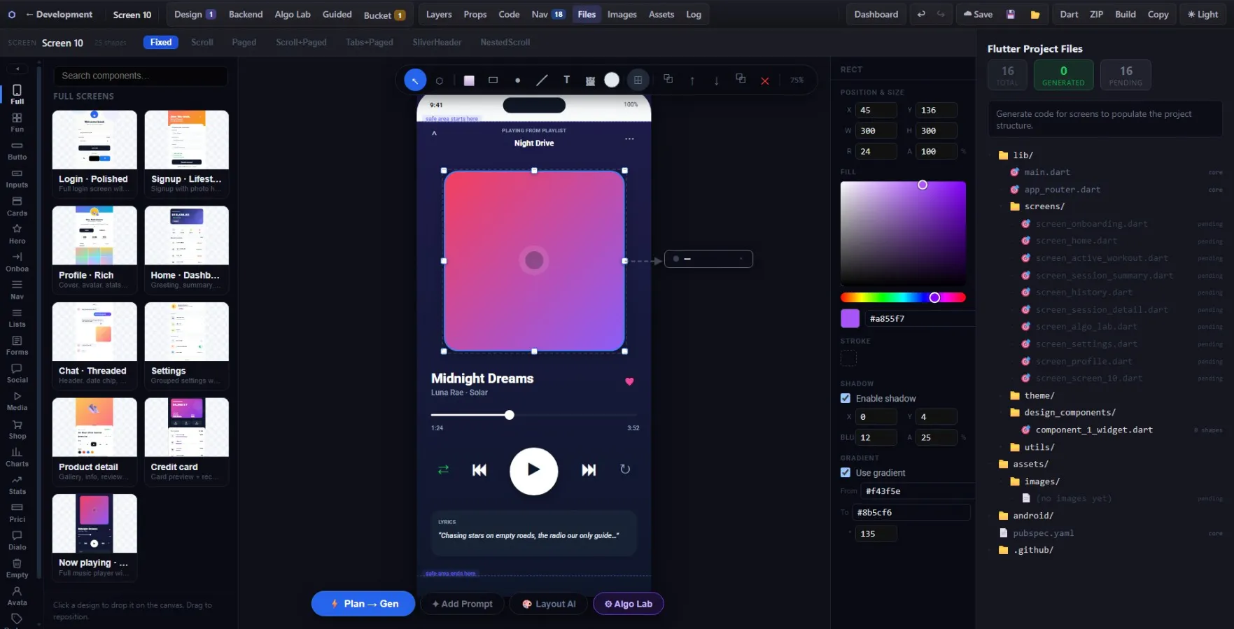Viewport: 1234px width, 629px height.
Task: Open the Charts category in left sidebar
Action: pyautogui.click(x=17, y=458)
